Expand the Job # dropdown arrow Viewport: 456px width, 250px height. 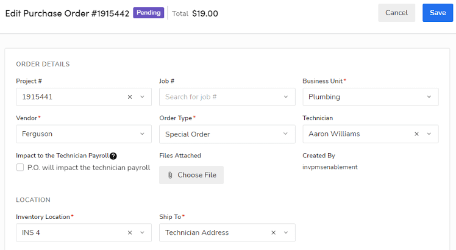pos(286,97)
